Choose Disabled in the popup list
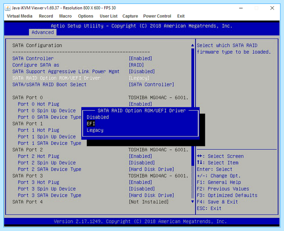Viewport: 284px width, 231px height. (x=98, y=117)
